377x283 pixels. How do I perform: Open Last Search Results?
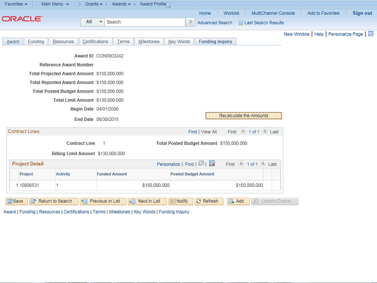tap(261, 23)
